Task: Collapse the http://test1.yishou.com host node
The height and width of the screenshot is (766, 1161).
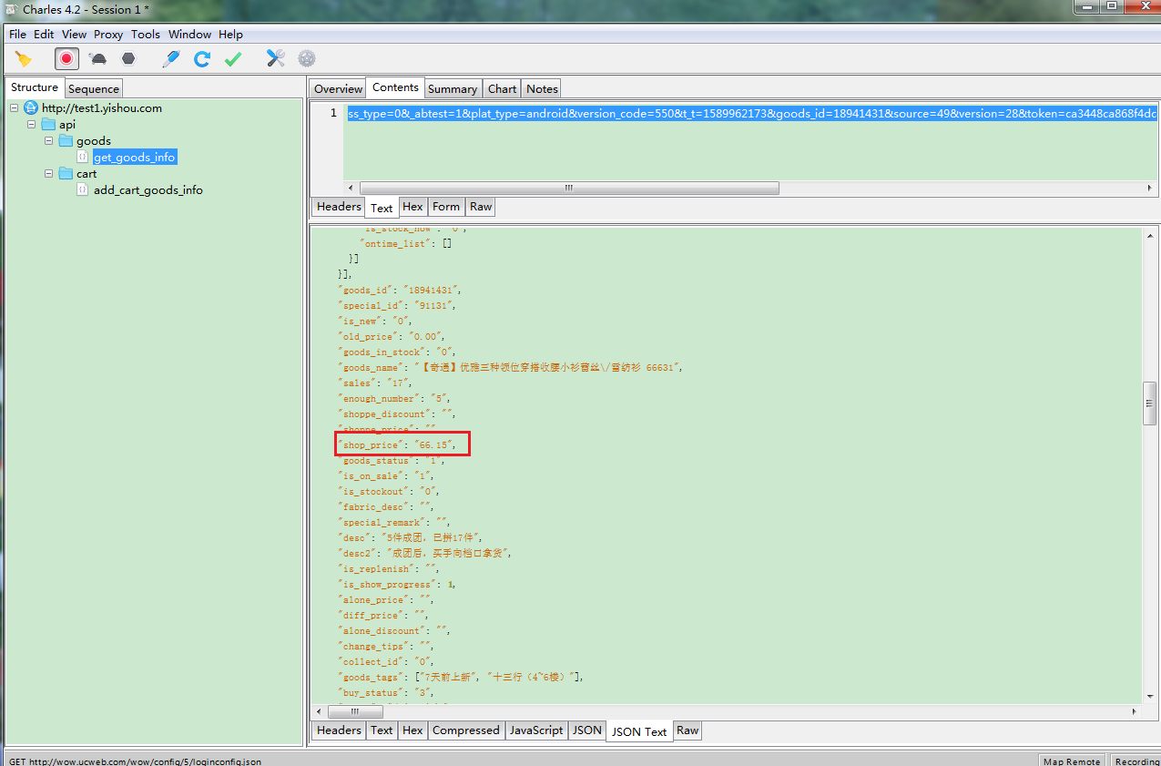Action: [x=15, y=108]
